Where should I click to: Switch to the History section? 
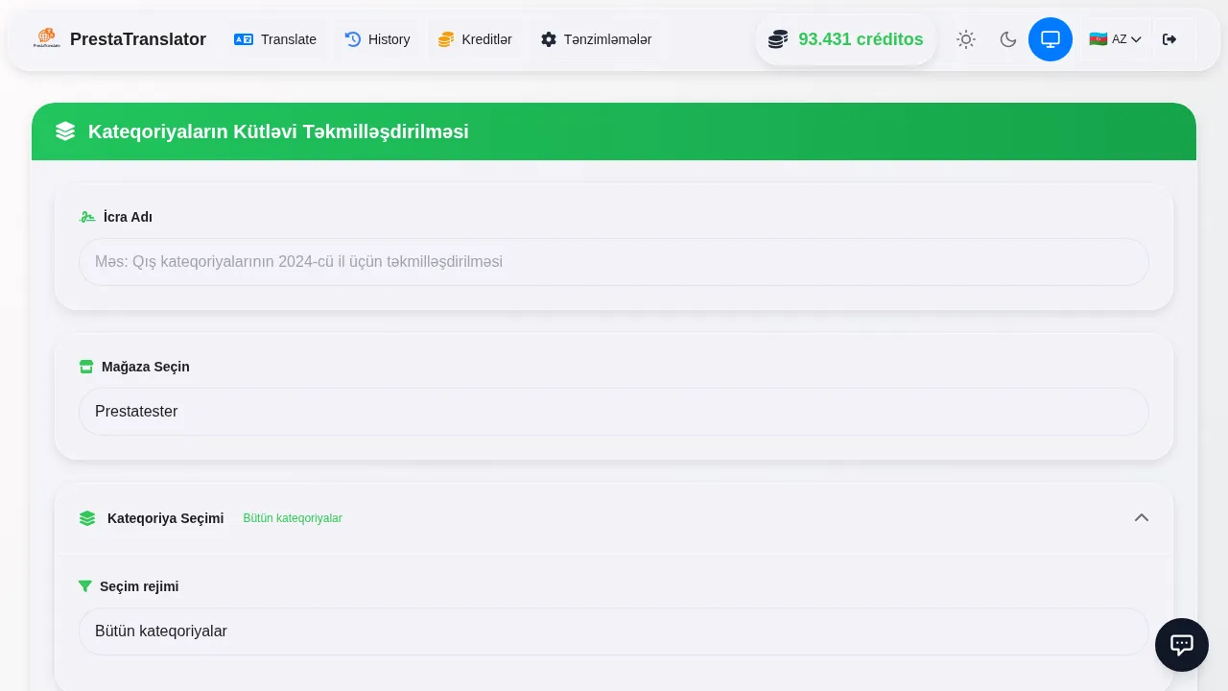click(x=377, y=39)
